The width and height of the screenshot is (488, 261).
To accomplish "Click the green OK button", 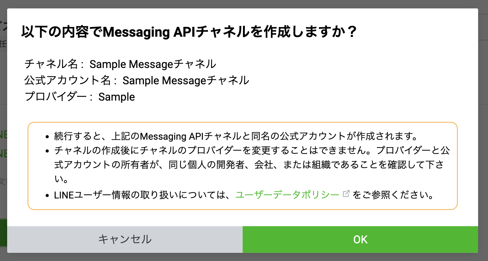I will click(360, 240).
